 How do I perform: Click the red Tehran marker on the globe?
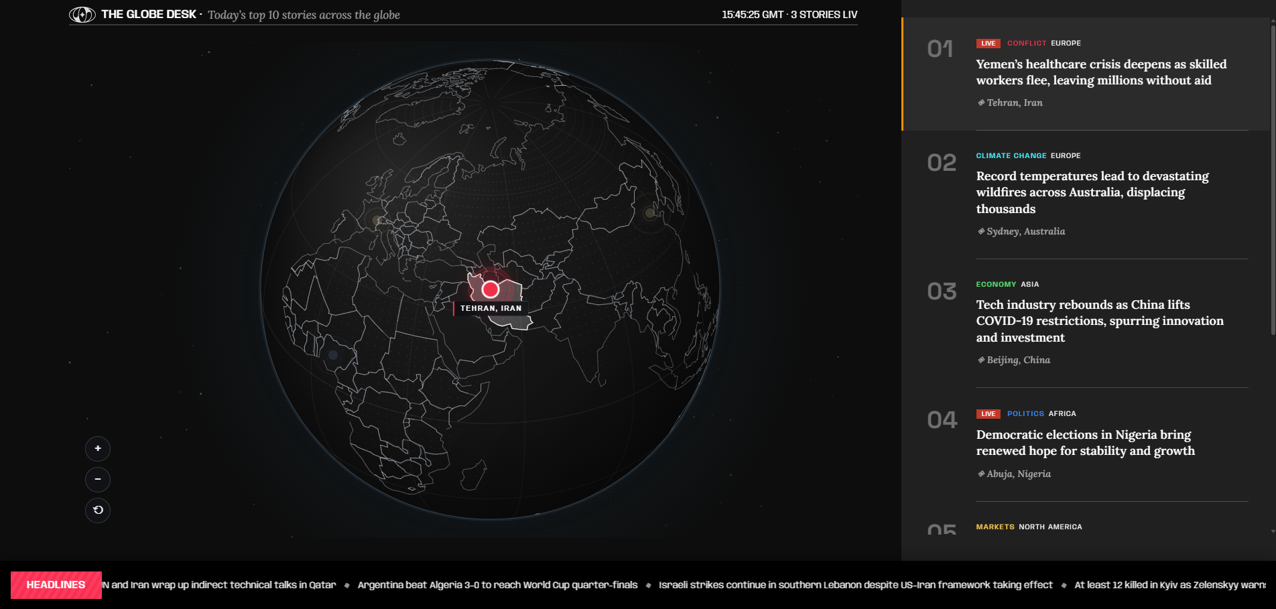(x=491, y=289)
